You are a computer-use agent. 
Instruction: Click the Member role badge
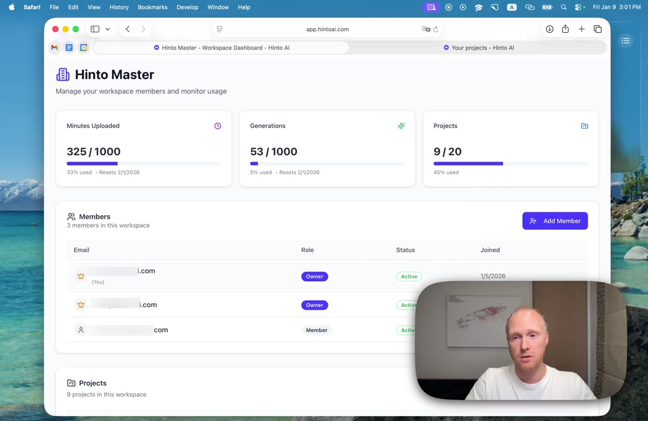coord(316,330)
